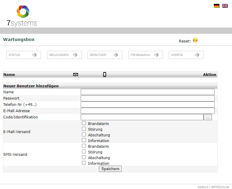Click the envelope email column icon
Screen dimensions: 232x189
pyautogui.click(x=76, y=74)
